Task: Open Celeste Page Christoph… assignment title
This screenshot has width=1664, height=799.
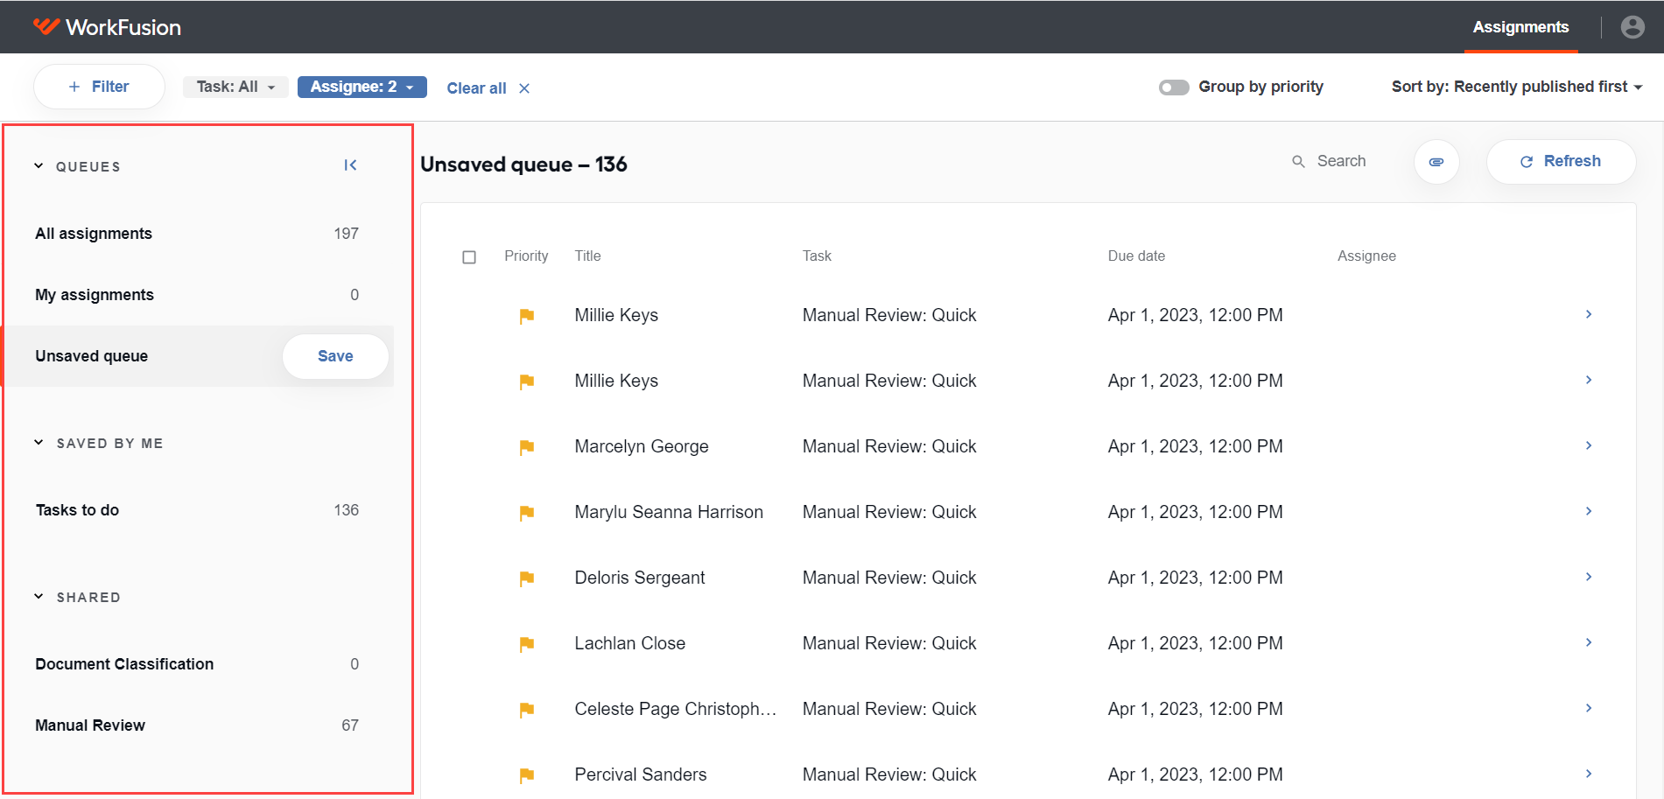Action: [x=676, y=709]
